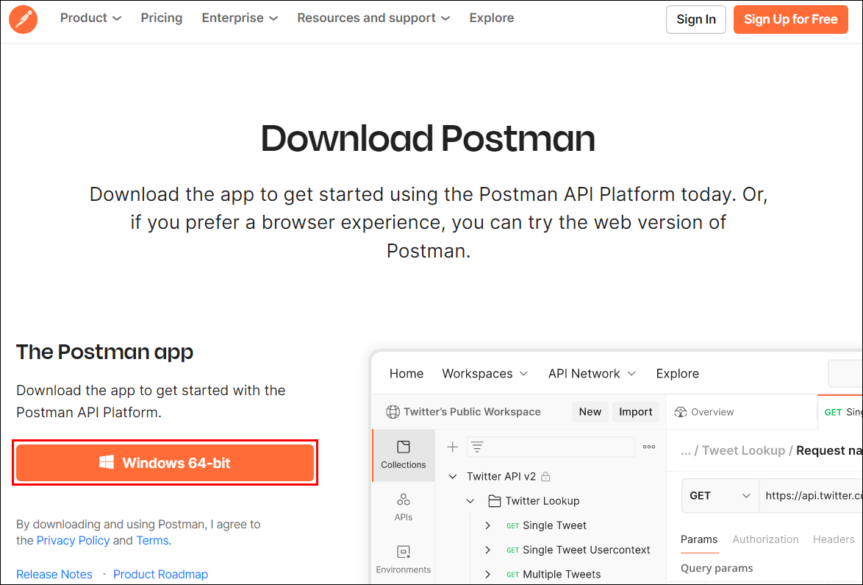
Task: Click The Postman app heading
Action: click(x=104, y=352)
